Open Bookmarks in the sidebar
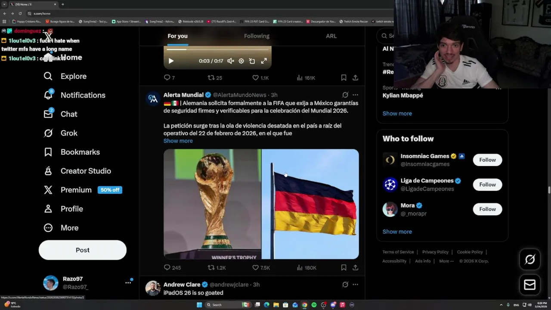Image resolution: width=551 pixels, height=310 pixels. 71,152
